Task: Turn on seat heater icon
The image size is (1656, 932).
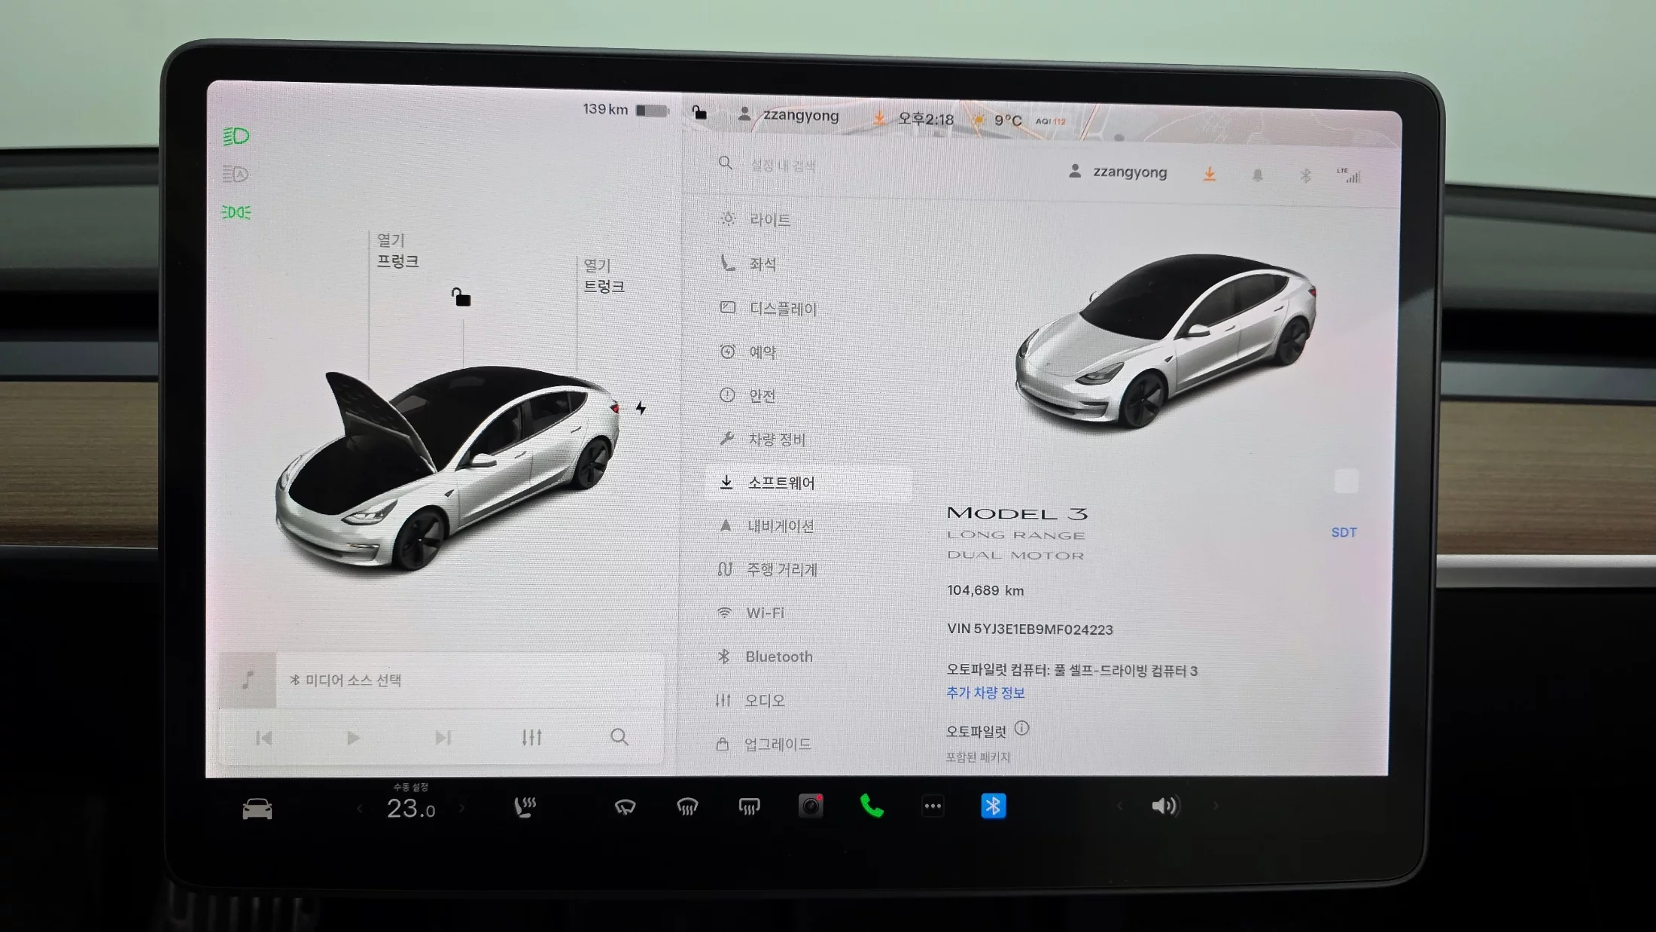Action: coord(525,807)
